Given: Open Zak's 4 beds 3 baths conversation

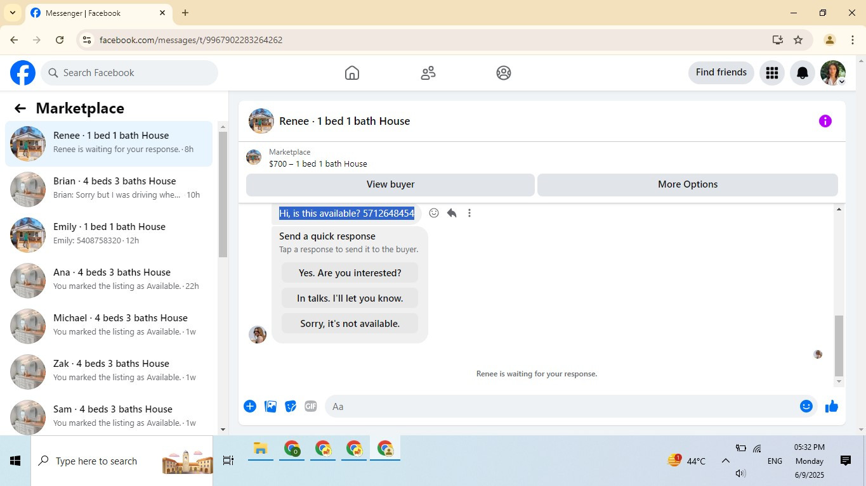Looking at the screenshot, I should (x=109, y=372).
